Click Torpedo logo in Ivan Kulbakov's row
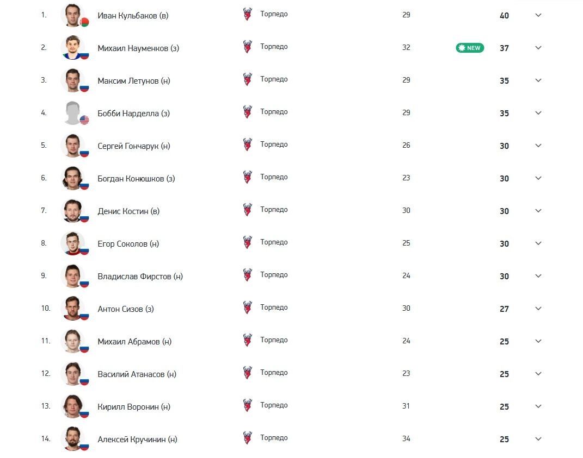 [x=247, y=15]
